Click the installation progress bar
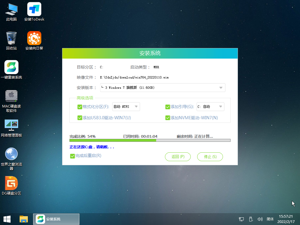The width and height of the screenshot is (300, 225). (x=149, y=140)
